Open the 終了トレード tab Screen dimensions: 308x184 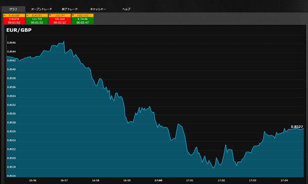point(70,9)
